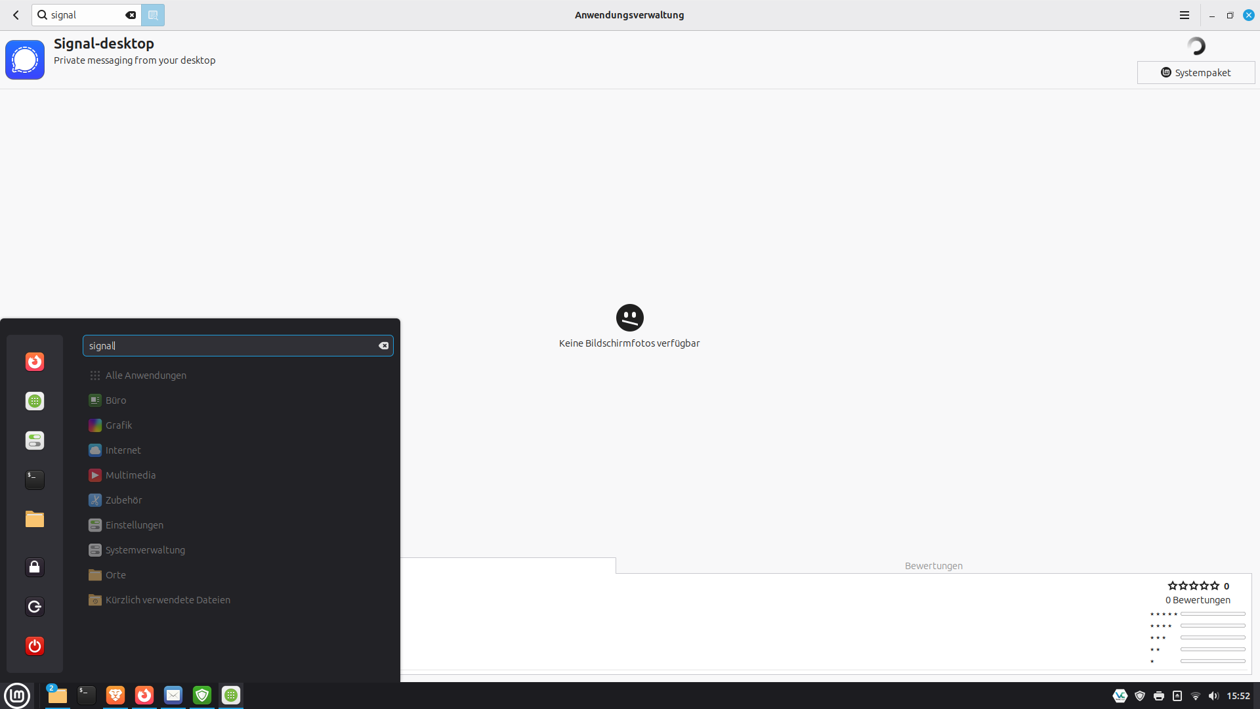Image resolution: width=1260 pixels, height=709 pixels.
Task: Open Kürzlich verwendete Dateien
Action: coord(167,600)
